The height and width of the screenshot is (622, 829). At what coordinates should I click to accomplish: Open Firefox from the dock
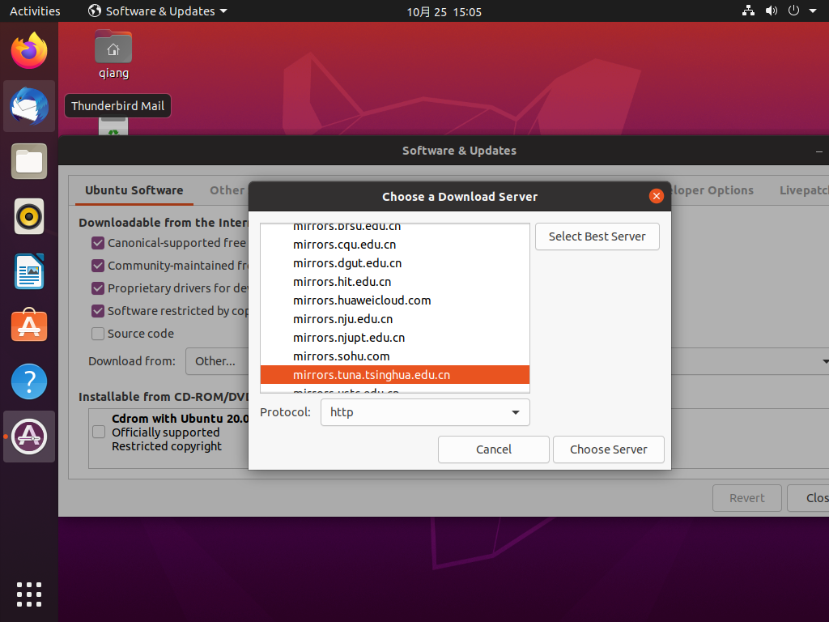pos(29,51)
